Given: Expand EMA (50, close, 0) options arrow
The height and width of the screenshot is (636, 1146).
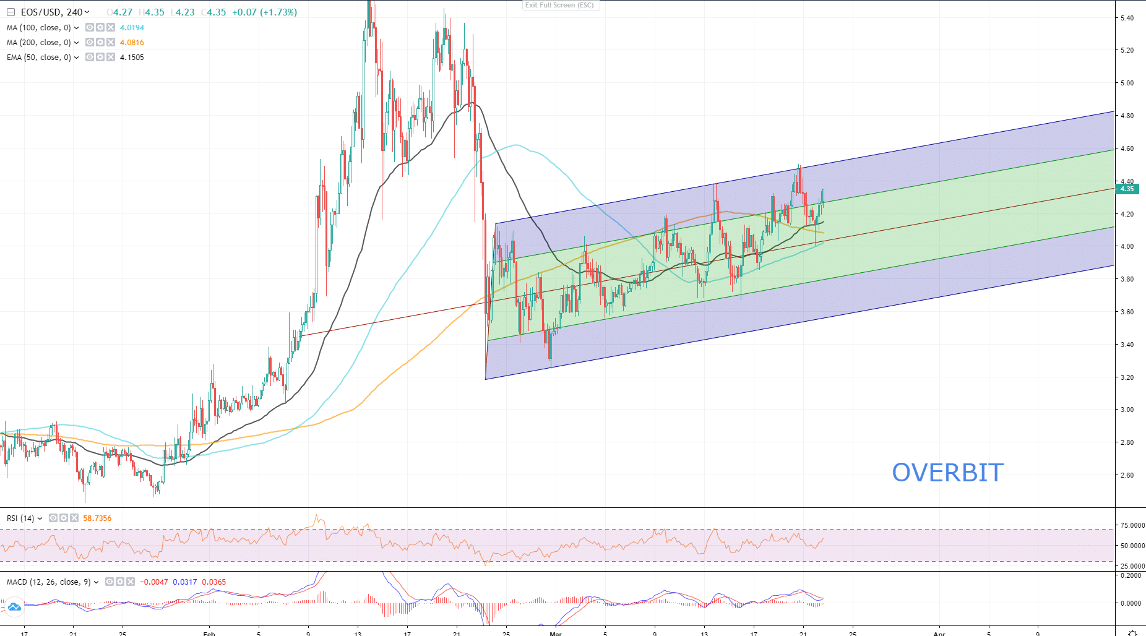Looking at the screenshot, I should (77, 58).
